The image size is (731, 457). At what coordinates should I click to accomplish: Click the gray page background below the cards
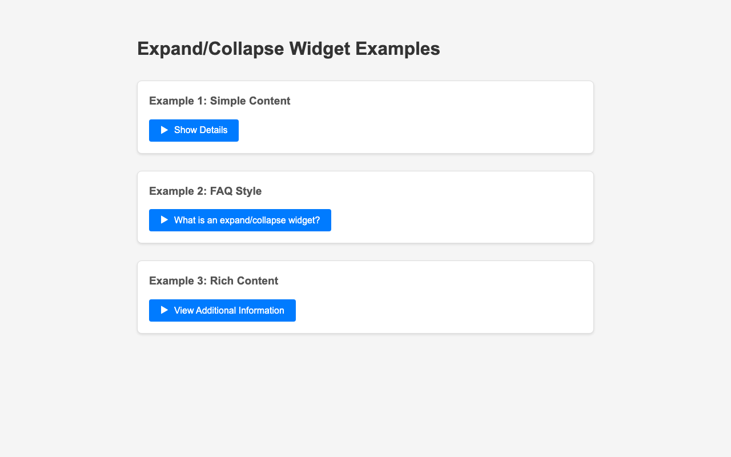[x=365, y=394]
